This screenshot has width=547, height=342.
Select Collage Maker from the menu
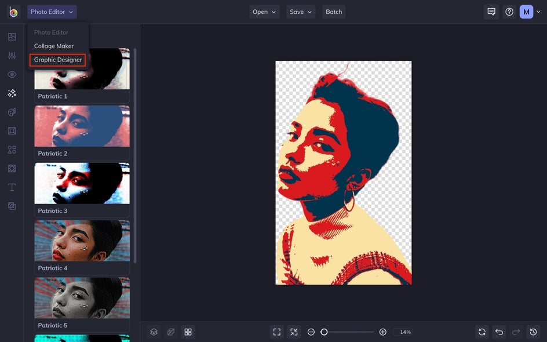54,46
